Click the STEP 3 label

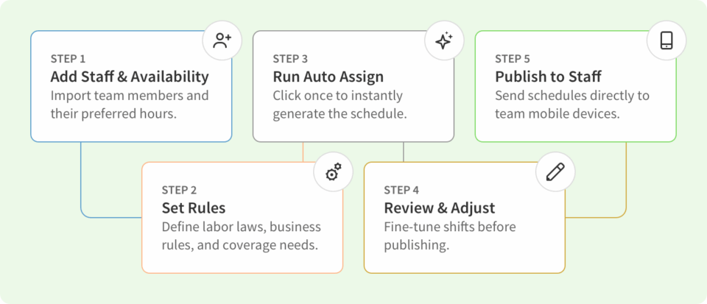(290, 59)
